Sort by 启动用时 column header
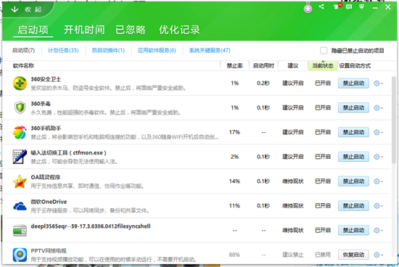The width and height of the screenshot is (399, 267). tap(263, 66)
